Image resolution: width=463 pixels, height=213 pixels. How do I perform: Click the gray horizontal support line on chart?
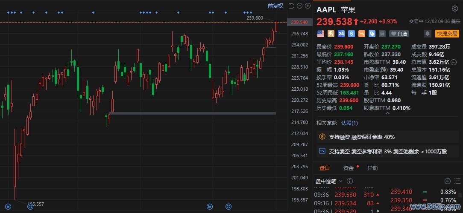pyautogui.click(x=193, y=113)
